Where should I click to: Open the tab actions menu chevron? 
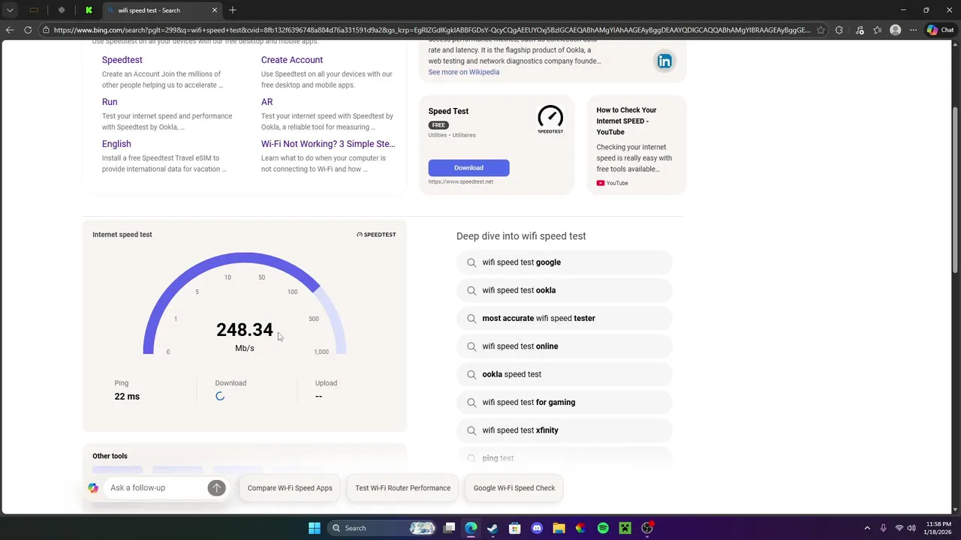click(x=10, y=10)
